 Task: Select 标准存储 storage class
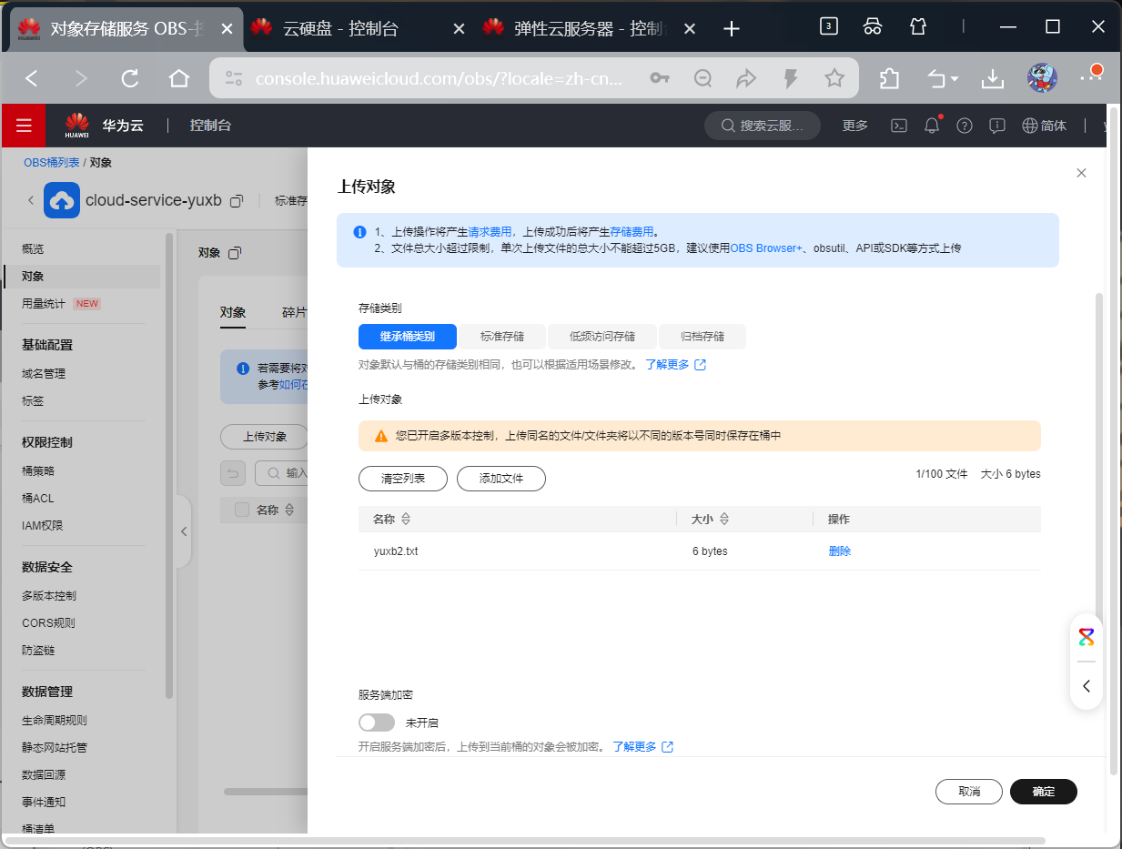(502, 336)
